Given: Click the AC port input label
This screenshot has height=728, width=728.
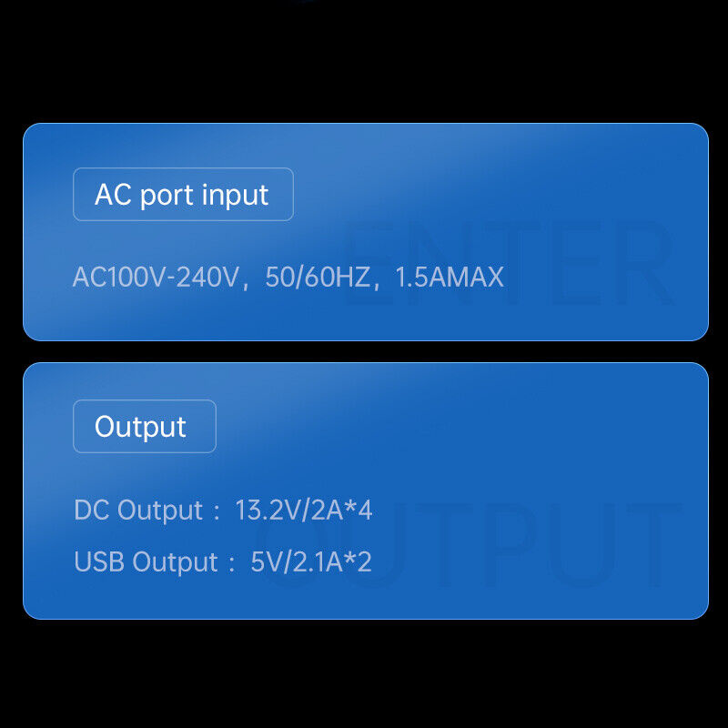Looking at the screenshot, I should (x=182, y=195).
